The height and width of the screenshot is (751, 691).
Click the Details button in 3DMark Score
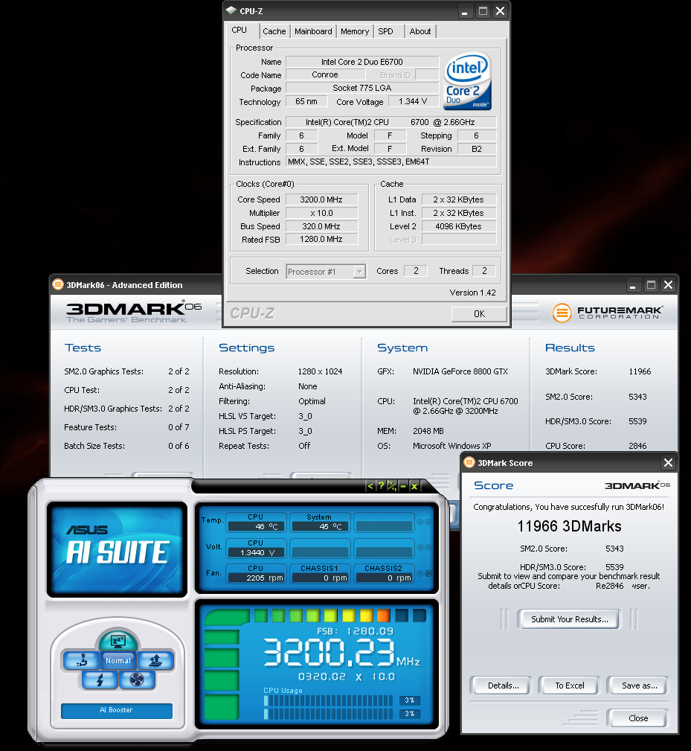501,686
